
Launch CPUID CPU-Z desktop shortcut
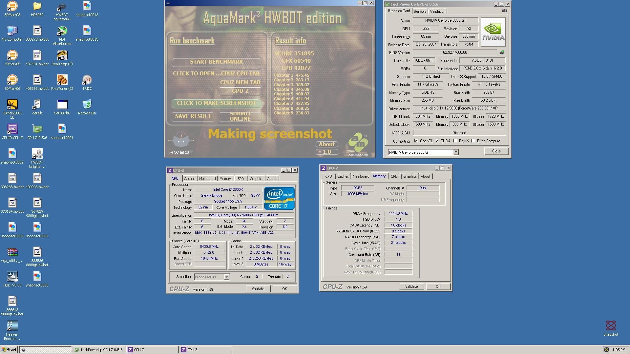tap(12, 132)
